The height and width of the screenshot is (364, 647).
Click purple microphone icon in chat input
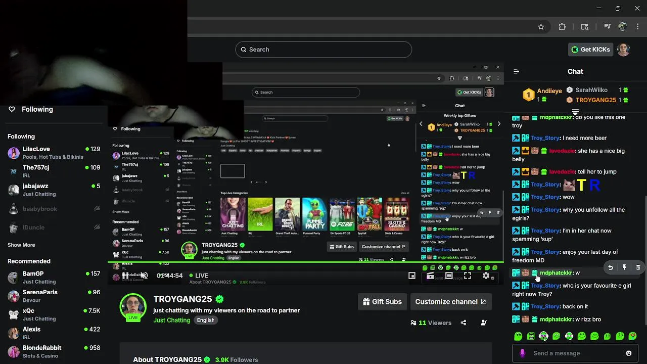[522, 353]
